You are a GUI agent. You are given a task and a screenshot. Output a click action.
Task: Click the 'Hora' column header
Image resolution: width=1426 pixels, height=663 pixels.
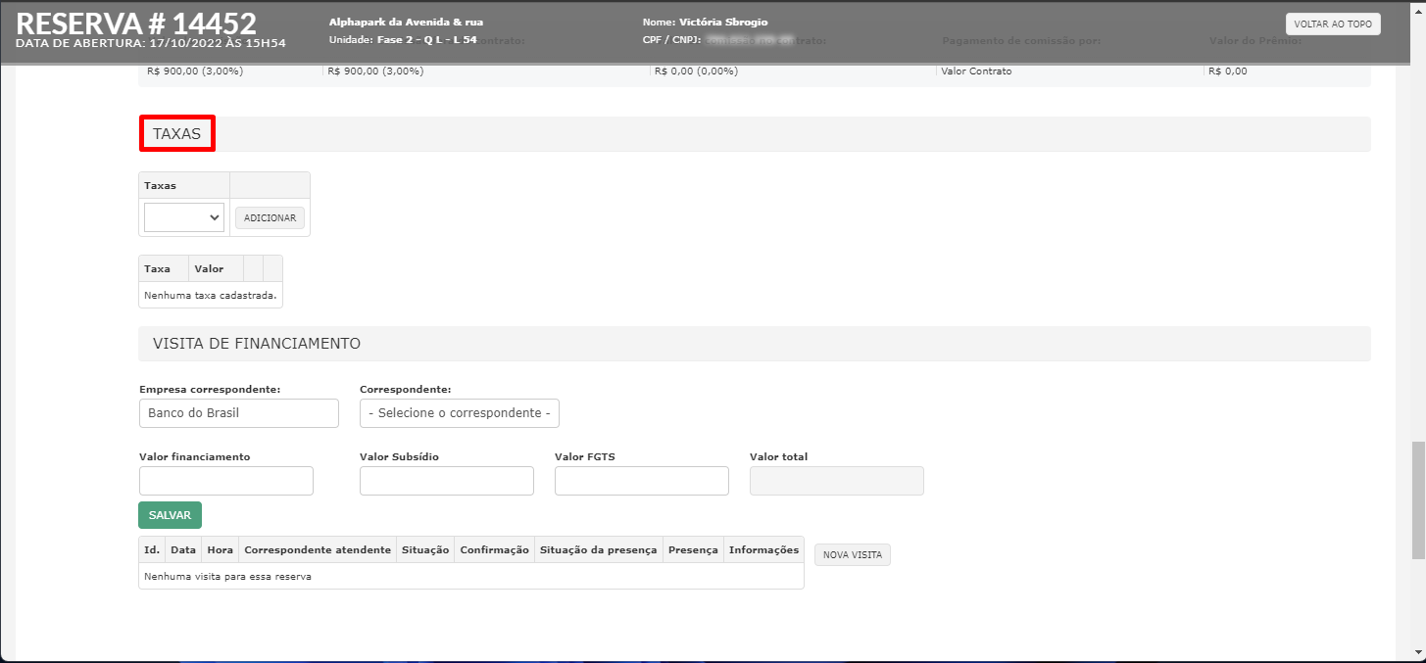pyautogui.click(x=220, y=550)
